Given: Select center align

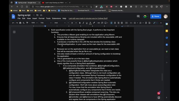Looking at the screenshot, I should click(x=115, y=23).
